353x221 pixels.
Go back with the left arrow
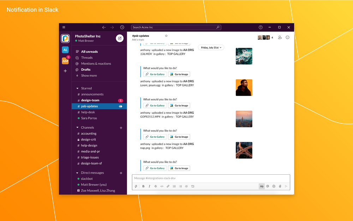[104, 27]
